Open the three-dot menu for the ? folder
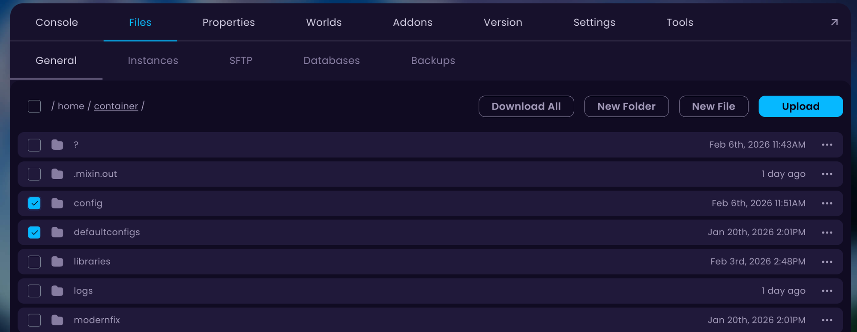The height and width of the screenshot is (332, 857). click(827, 145)
